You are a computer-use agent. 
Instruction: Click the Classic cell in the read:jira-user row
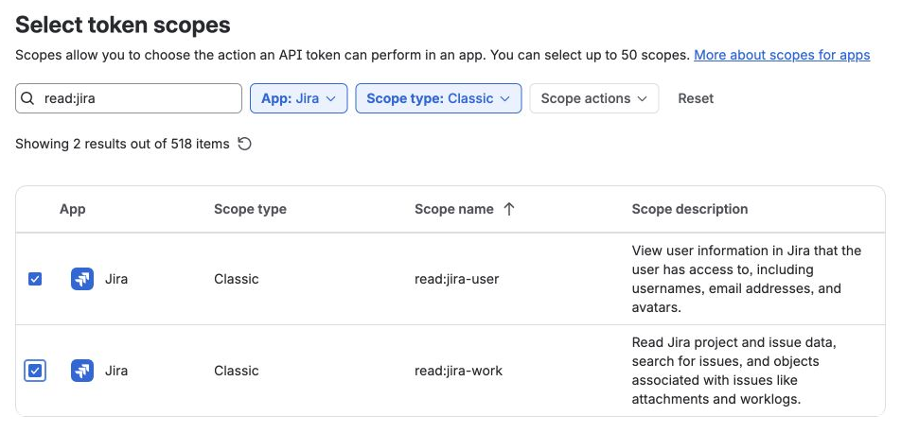pyautogui.click(x=237, y=279)
